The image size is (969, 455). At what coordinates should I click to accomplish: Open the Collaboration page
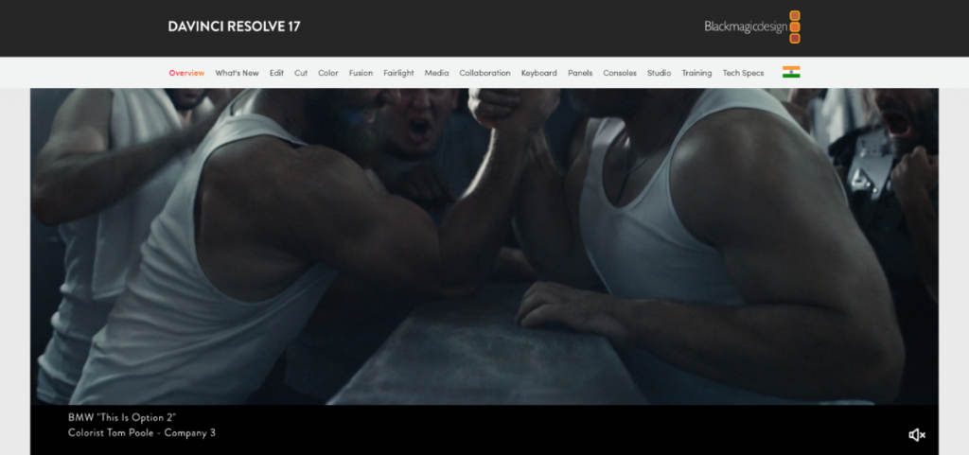point(484,73)
